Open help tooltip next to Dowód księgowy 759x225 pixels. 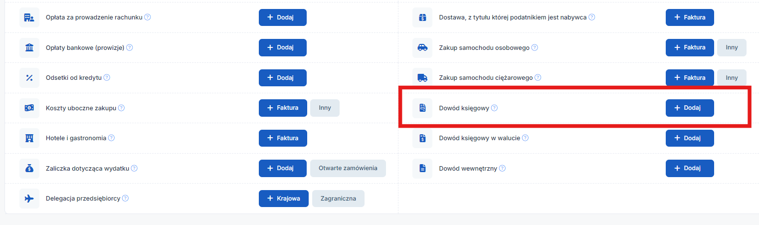pos(494,108)
